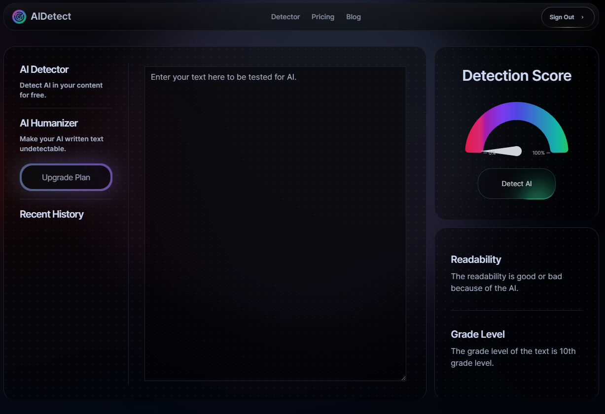Click the Readability section heading
605x414 pixels.
click(476, 259)
